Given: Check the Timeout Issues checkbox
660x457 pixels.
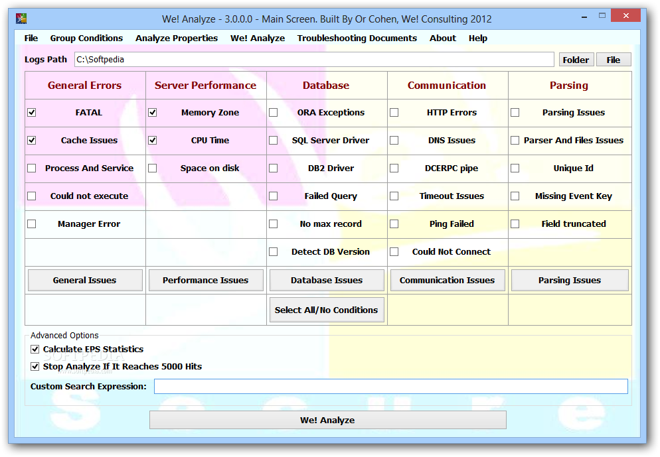Looking at the screenshot, I should [394, 196].
